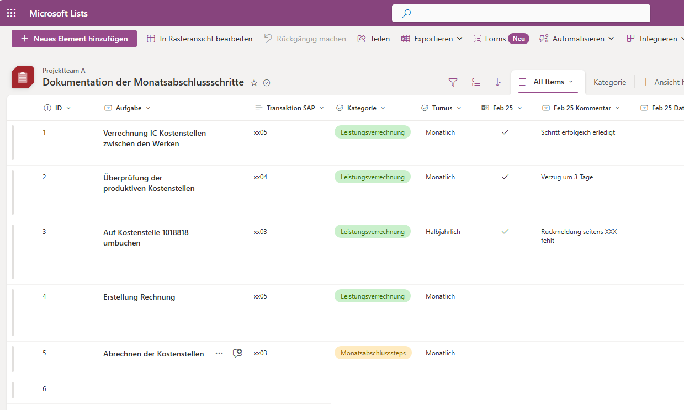Viewport: 684px width, 410px height.
Task: Open the sort icon
Action: click(x=499, y=82)
